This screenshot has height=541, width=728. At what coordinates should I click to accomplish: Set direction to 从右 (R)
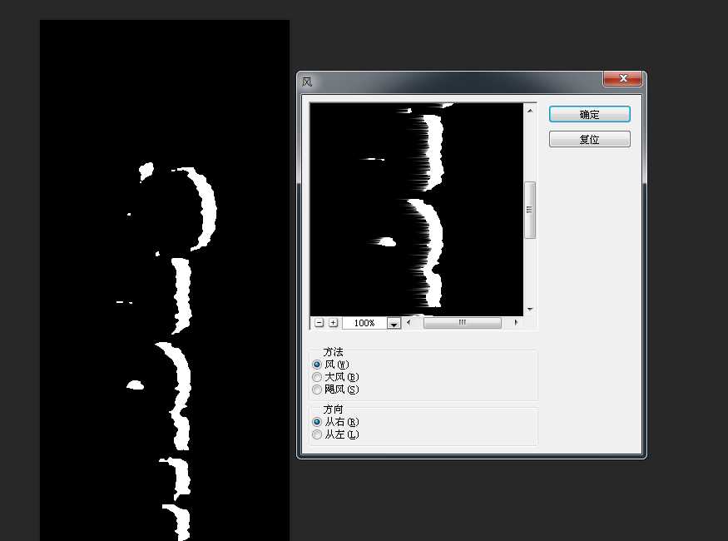[317, 422]
